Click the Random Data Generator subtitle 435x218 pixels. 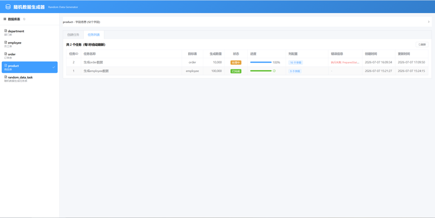click(x=63, y=7)
